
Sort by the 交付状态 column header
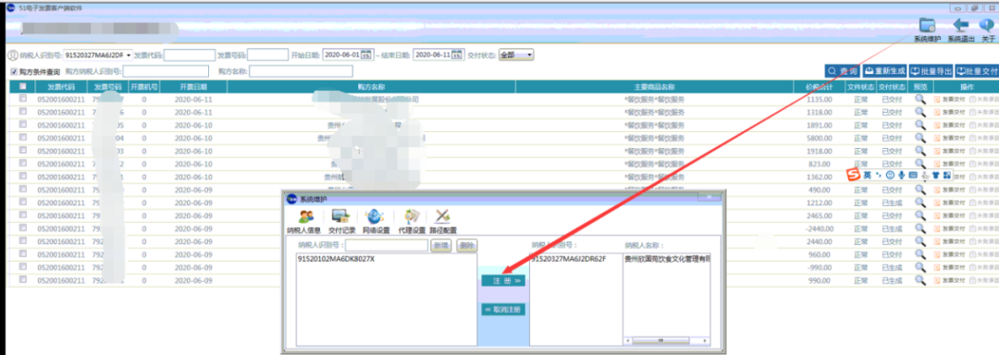click(x=892, y=87)
